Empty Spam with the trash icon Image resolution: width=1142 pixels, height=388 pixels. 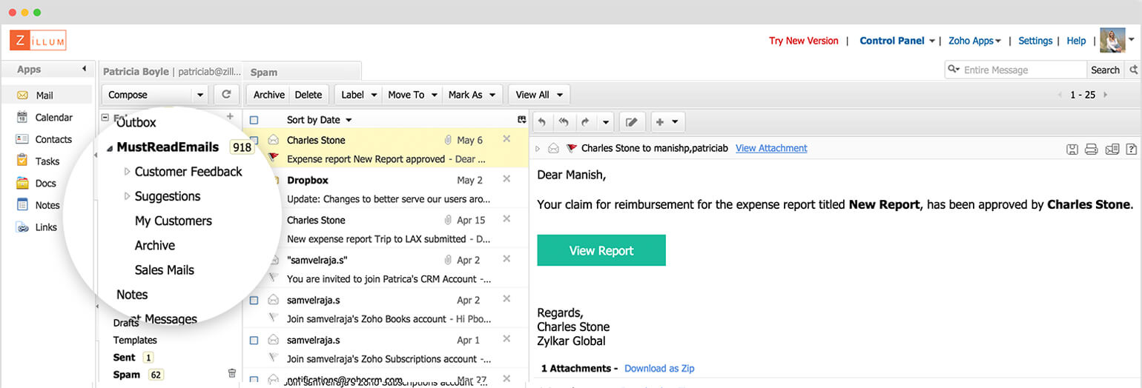click(232, 374)
